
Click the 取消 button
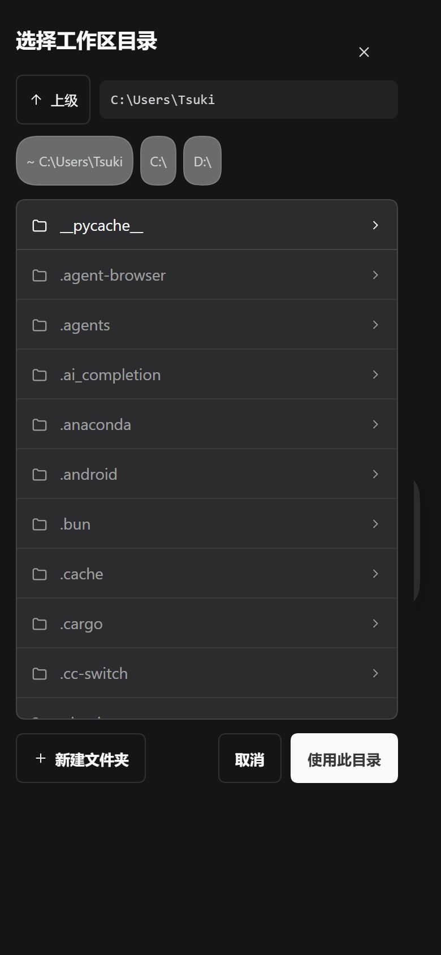250,758
